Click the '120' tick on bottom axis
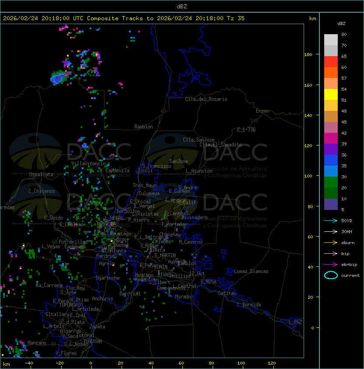Viewport: 364px width, 369px height. pyautogui.click(x=272, y=363)
